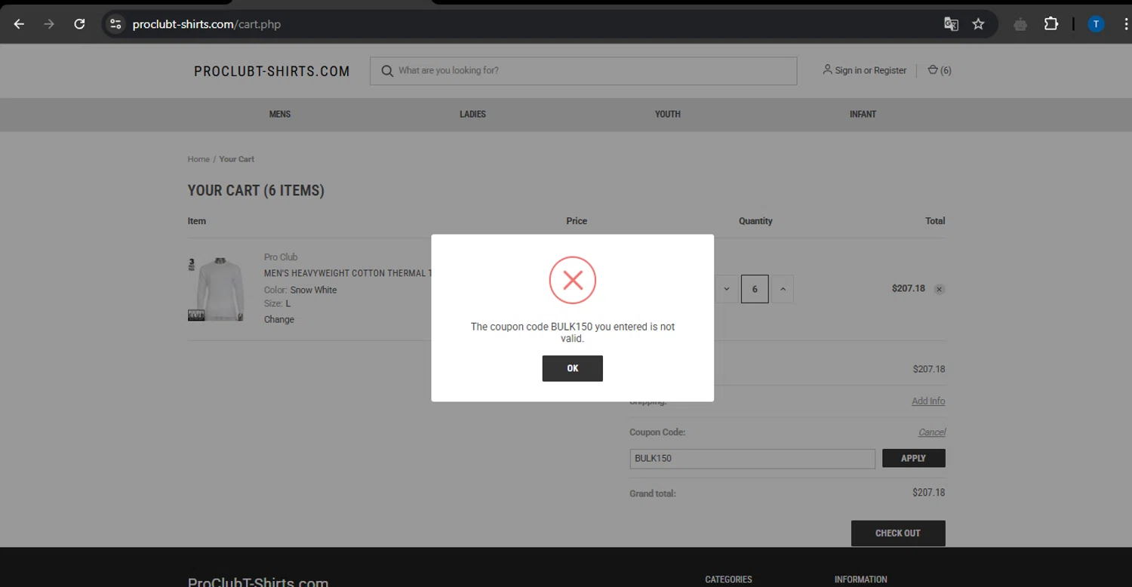
Task: Open the YOUTH category menu
Action: pos(668,115)
